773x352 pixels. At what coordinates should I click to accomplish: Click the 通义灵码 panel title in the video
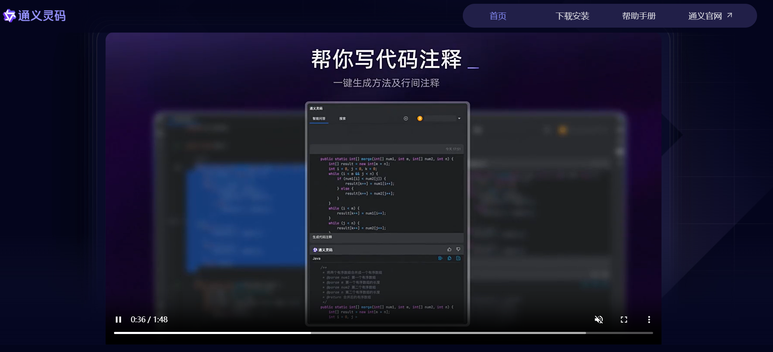tap(316, 108)
